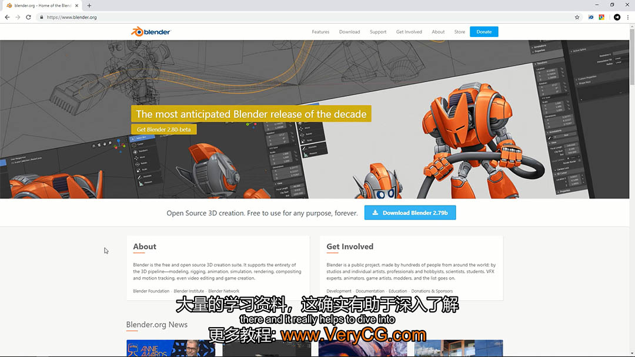Open a new tab with the plus button
Screen dimensions: 635x357
[89, 6]
